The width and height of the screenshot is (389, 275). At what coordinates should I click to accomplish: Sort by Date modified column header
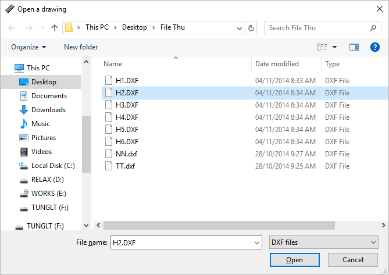pyautogui.click(x=277, y=64)
